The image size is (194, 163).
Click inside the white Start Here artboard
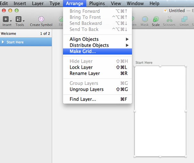[160, 111]
